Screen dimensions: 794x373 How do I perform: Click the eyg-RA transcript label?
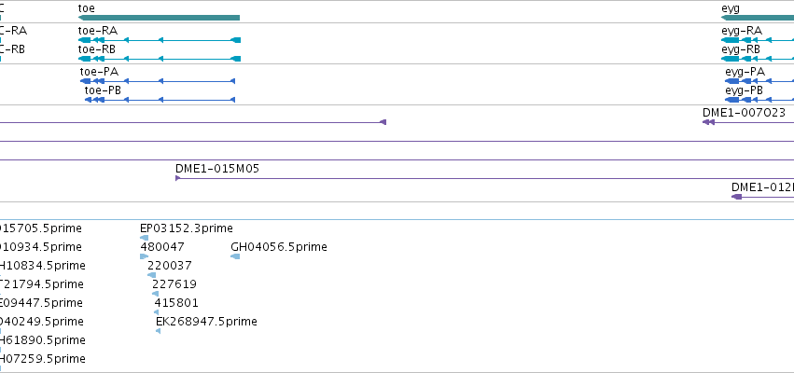tap(741, 31)
